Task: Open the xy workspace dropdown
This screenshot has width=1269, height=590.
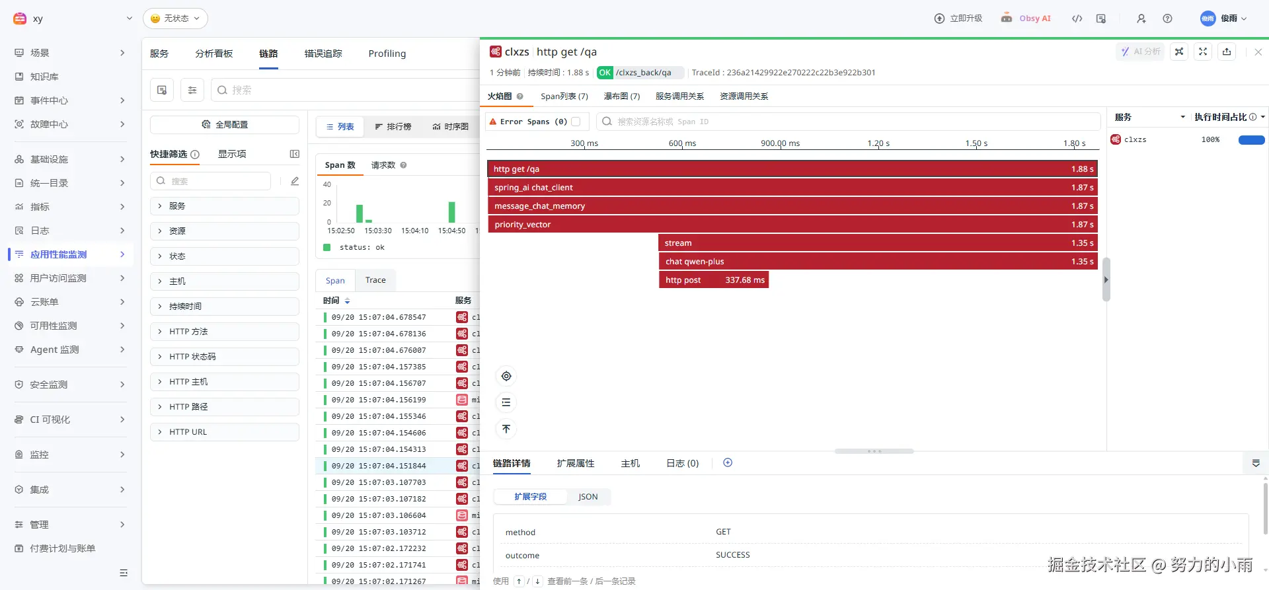Action: point(73,18)
